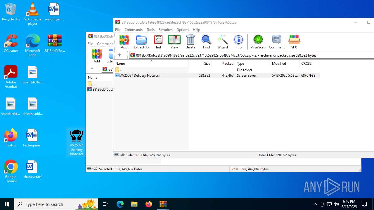Select standardst image file on desktop
This screenshot has height=210, width=374.
tap(11, 106)
